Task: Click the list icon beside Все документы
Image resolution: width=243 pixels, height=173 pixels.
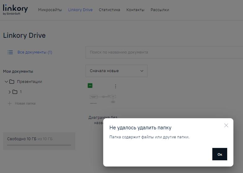Action: (10, 52)
